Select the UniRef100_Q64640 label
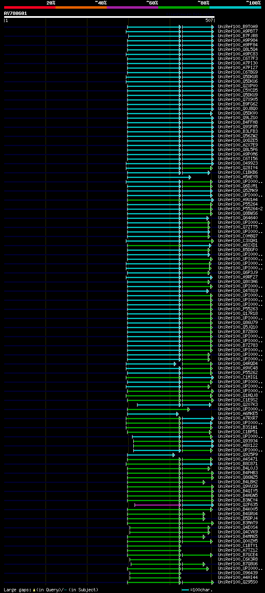The height and width of the screenshot is (593, 265). tap(238, 218)
